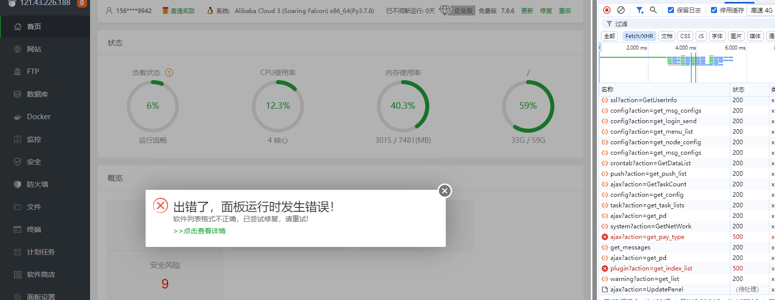Click the 安全风险 count 9
Image resolution: width=775 pixels, height=300 pixels.
[x=165, y=284]
